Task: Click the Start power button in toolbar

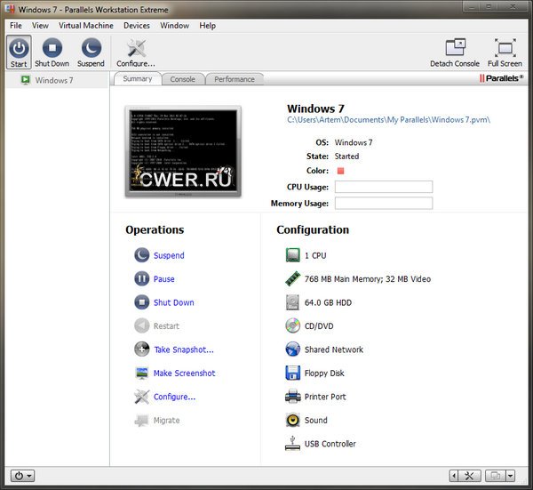Action: (19, 52)
